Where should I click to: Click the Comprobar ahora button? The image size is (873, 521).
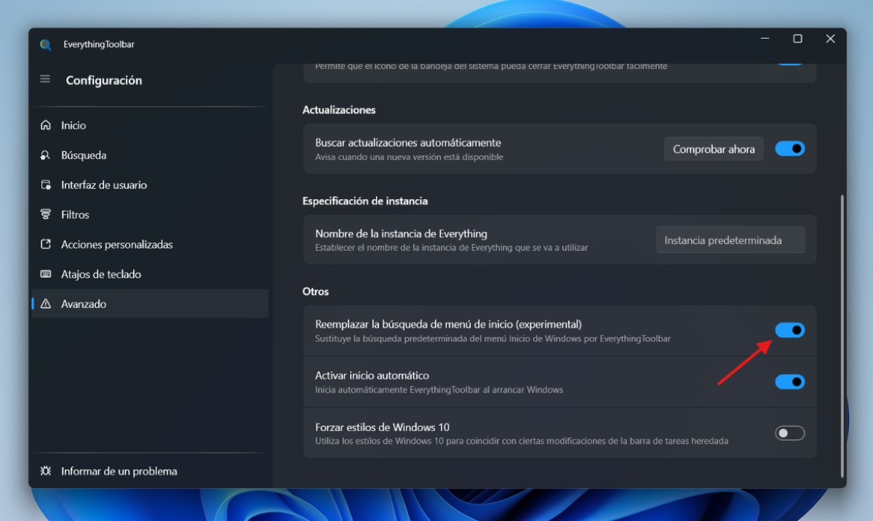[x=714, y=149]
